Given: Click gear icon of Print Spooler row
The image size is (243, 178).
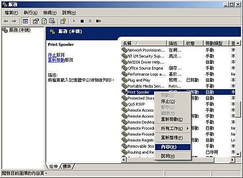Looking at the screenshot, I should (124, 92).
